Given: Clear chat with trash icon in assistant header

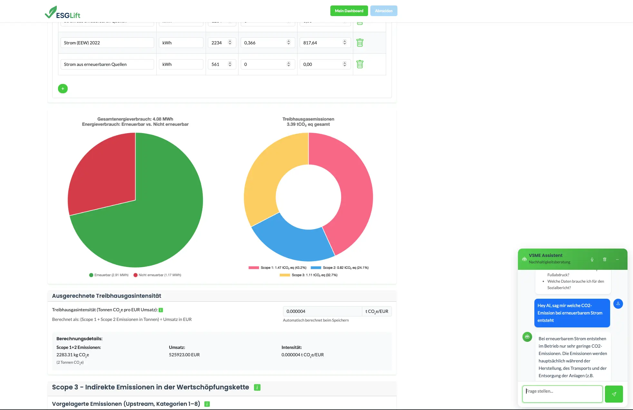Looking at the screenshot, I should point(605,260).
